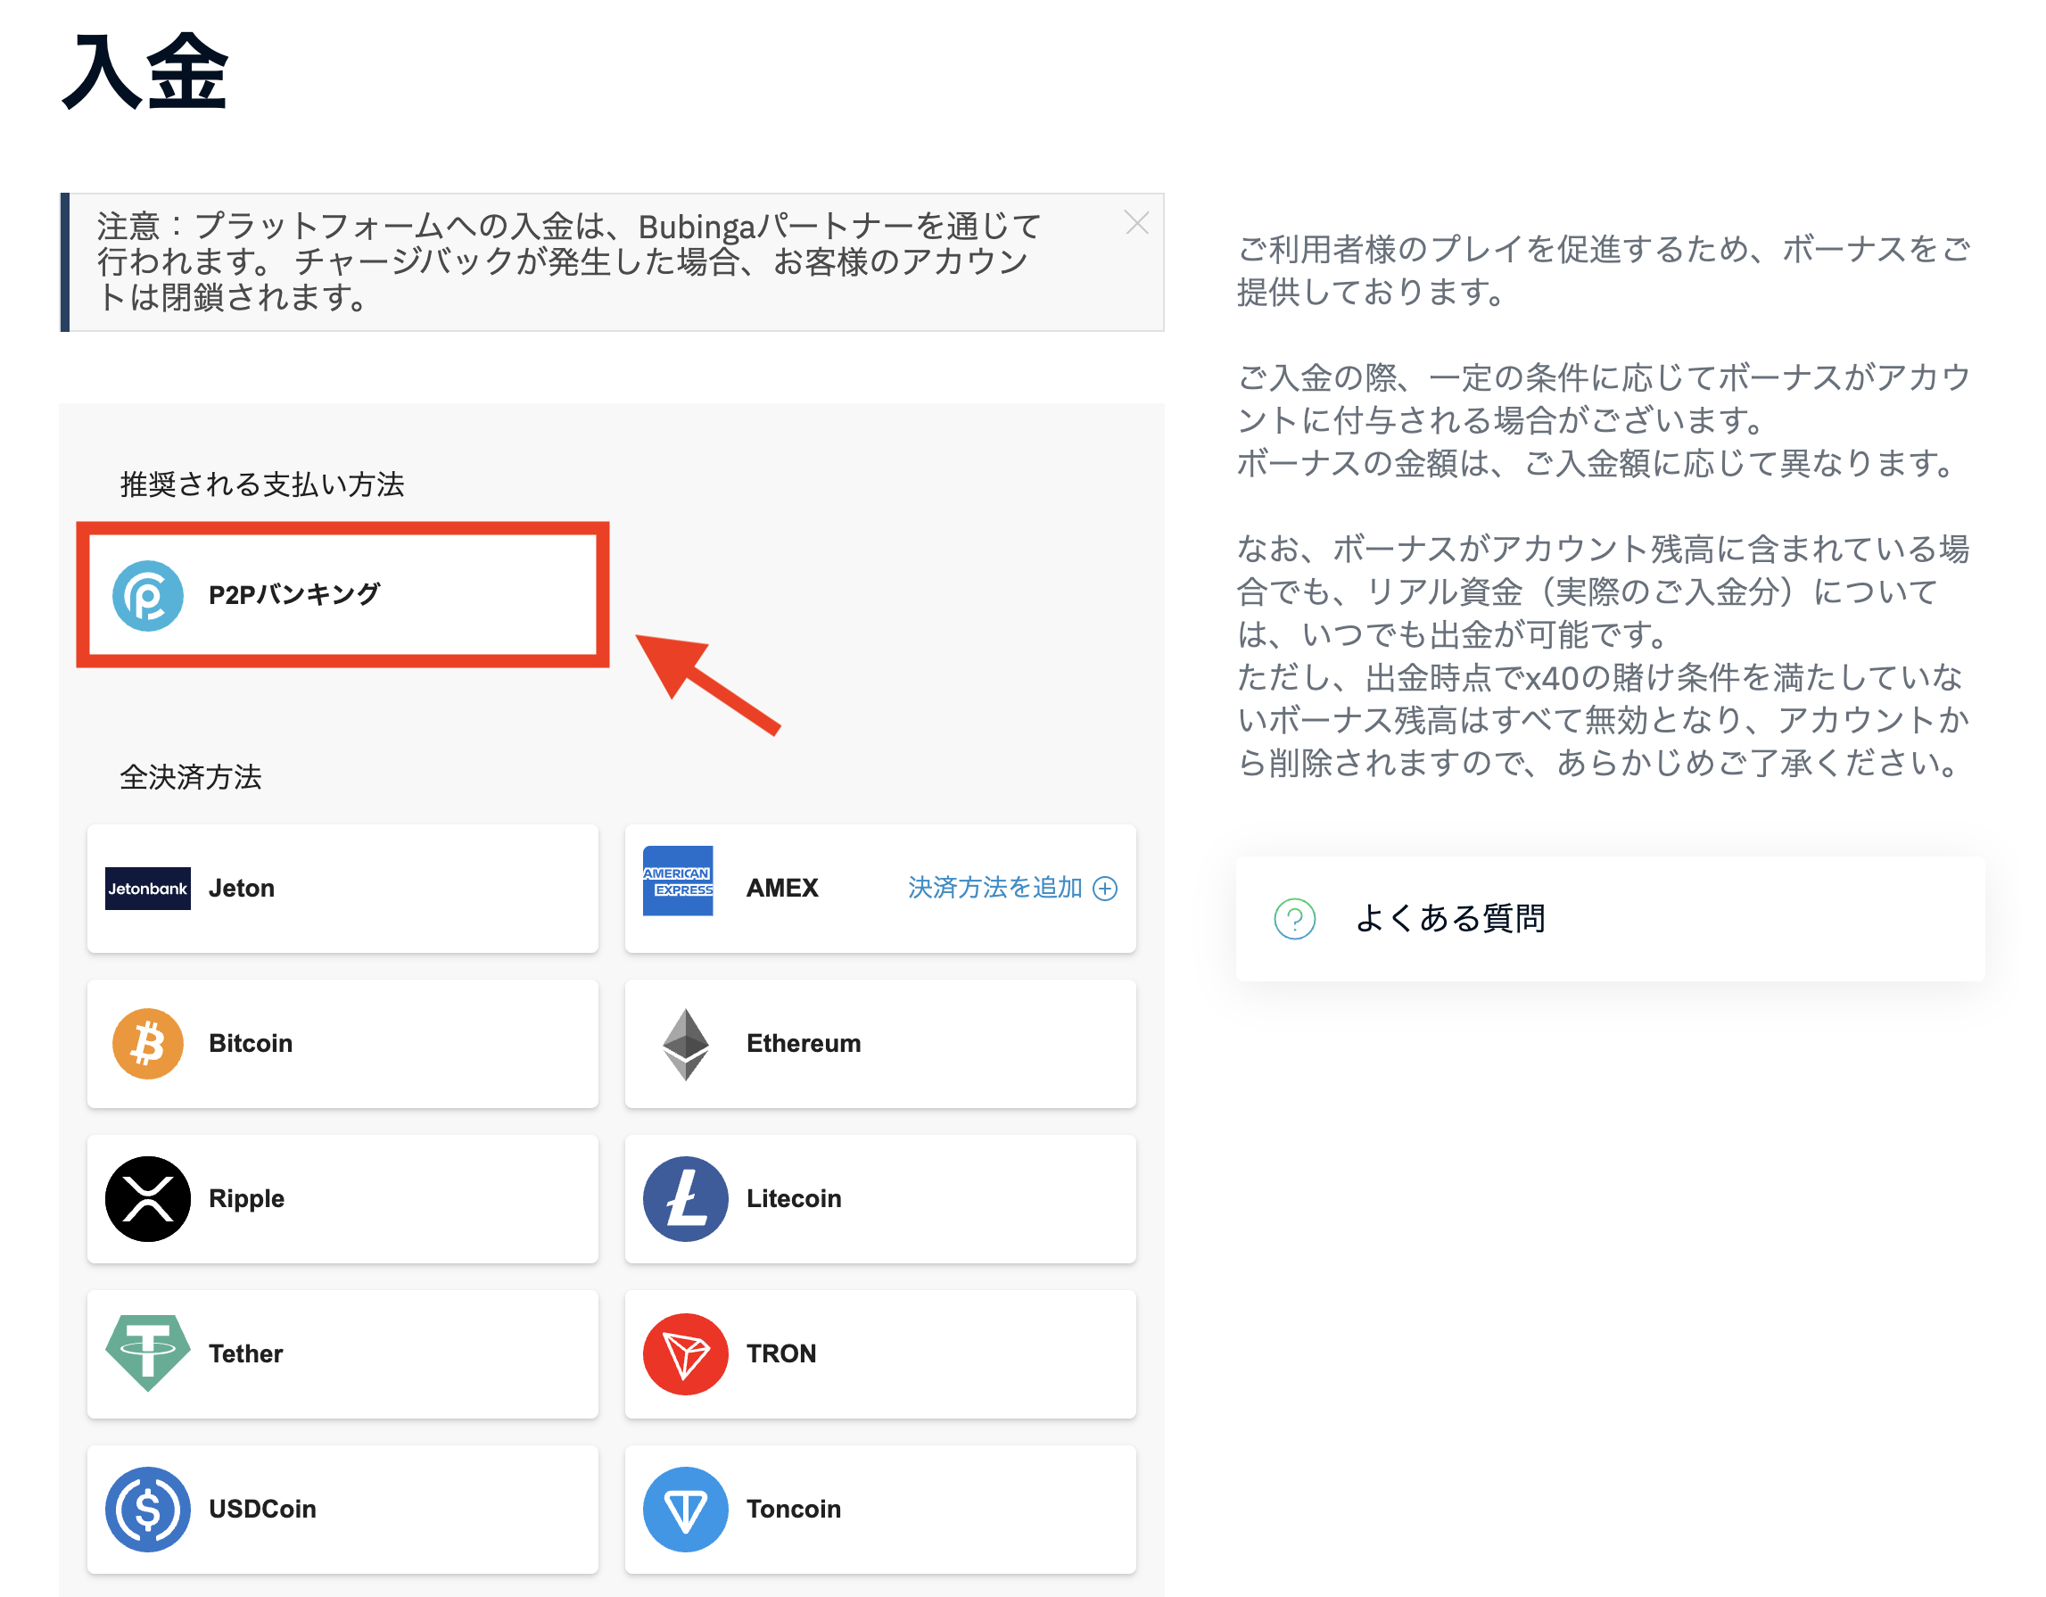The image size is (2046, 1597).
Task: Click the P2P banking logo icon
Action: coord(147,596)
